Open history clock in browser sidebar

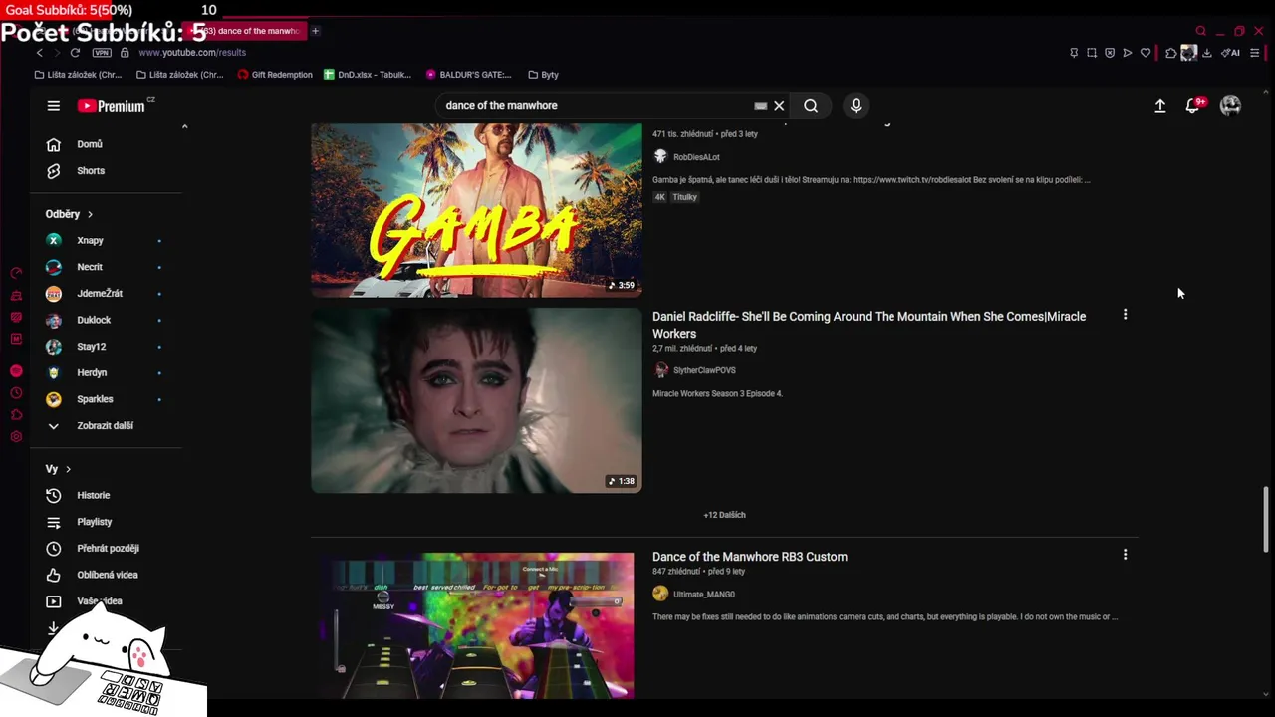point(16,393)
